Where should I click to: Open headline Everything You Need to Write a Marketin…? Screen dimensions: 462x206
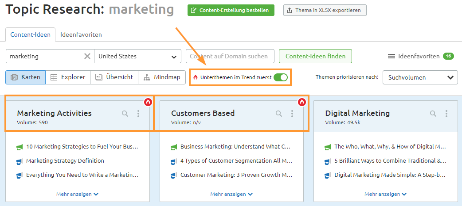(82, 175)
